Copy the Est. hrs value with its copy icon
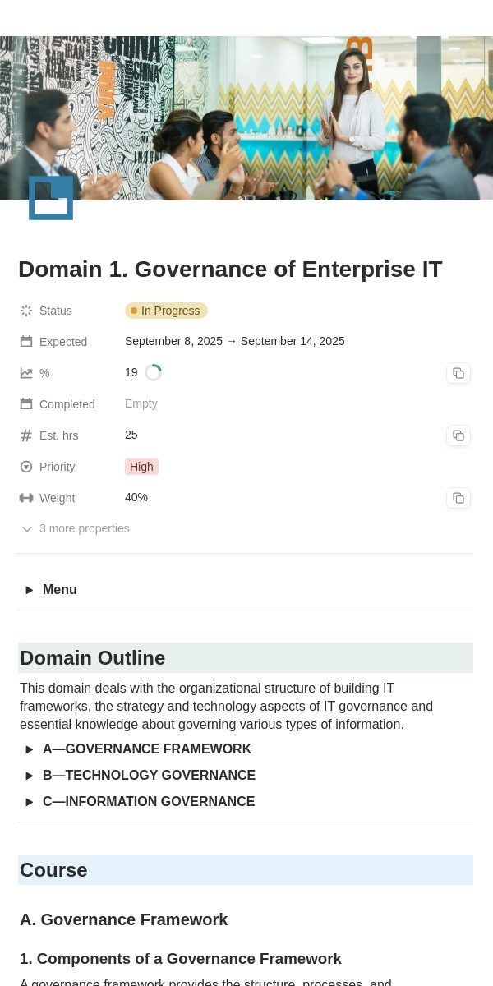This screenshot has height=986, width=493. tap(458, 435)
